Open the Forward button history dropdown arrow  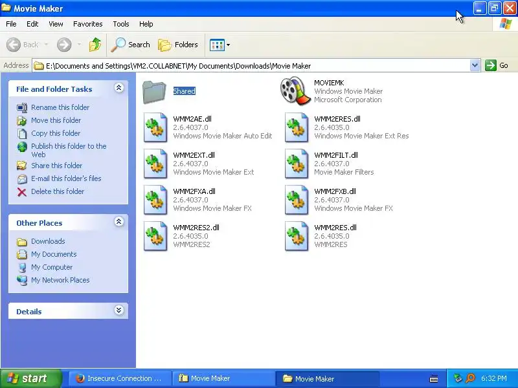point(79,45)
